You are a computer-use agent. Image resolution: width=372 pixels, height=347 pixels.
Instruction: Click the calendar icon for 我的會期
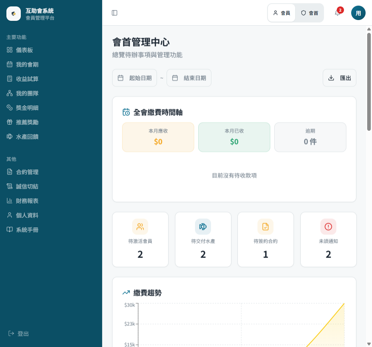click(x=10, y=65)
